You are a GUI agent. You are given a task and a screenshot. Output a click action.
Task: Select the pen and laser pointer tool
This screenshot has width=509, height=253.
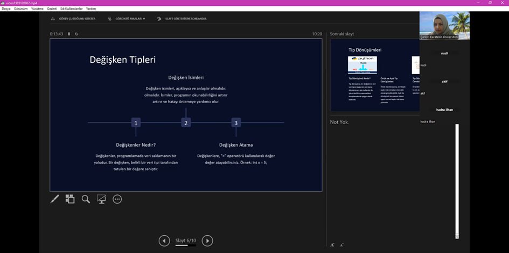point(54,199)
